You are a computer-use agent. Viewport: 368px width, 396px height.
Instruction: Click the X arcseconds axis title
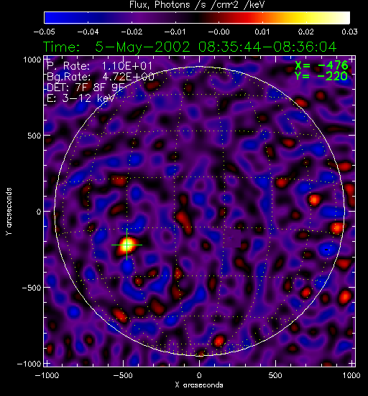[199, 385]
